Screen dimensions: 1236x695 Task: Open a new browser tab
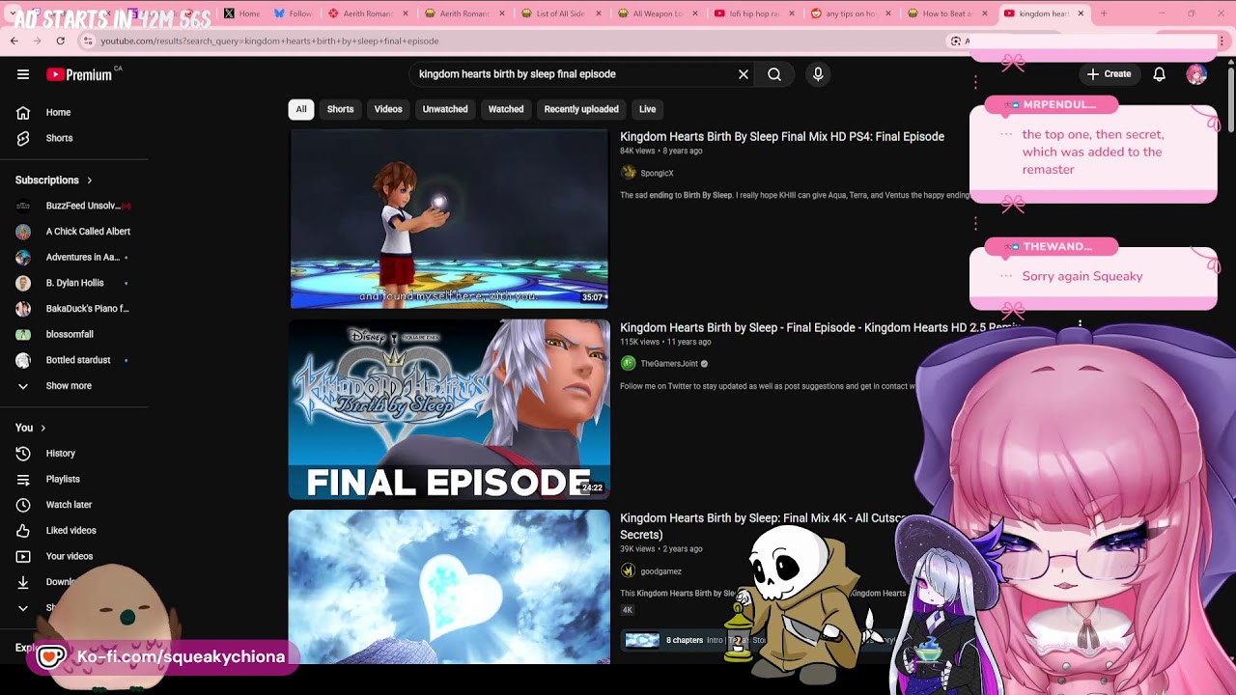[1104, 14]
